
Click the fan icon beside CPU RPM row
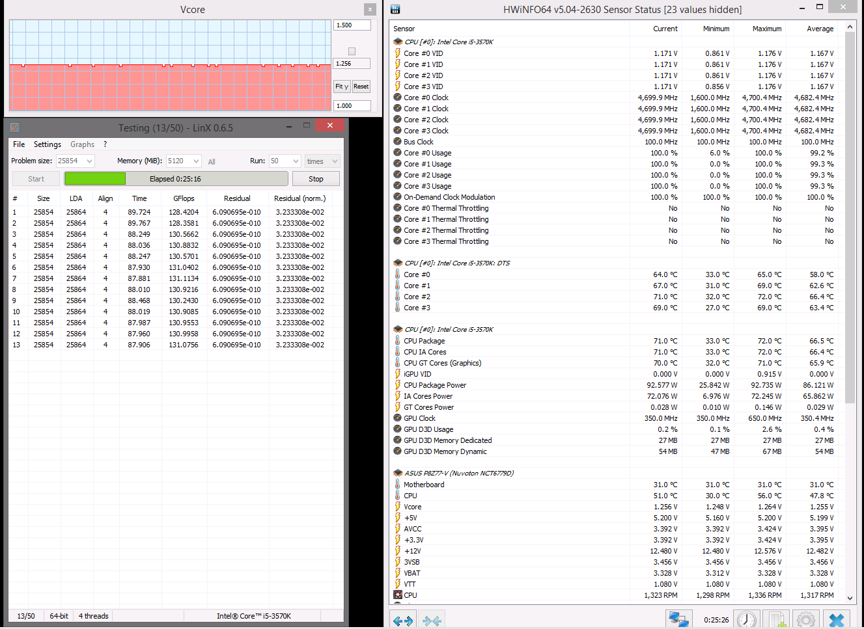tap(398, 595)
